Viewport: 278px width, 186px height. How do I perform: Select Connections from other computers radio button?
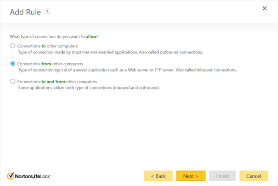(x=13, y=64)
